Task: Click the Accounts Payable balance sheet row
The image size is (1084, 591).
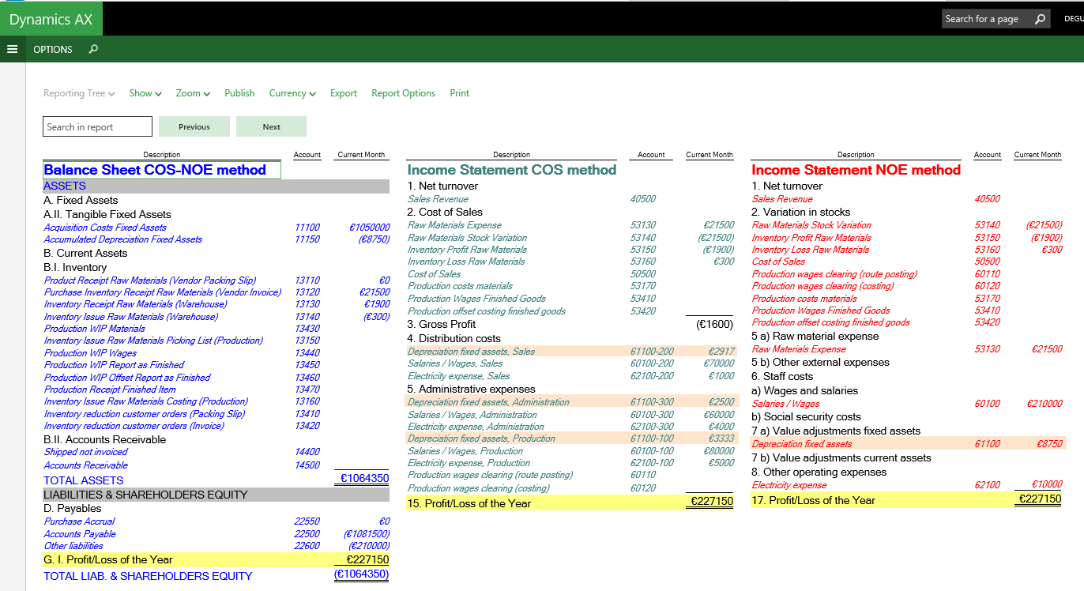Action: click(x=80, y=534)
